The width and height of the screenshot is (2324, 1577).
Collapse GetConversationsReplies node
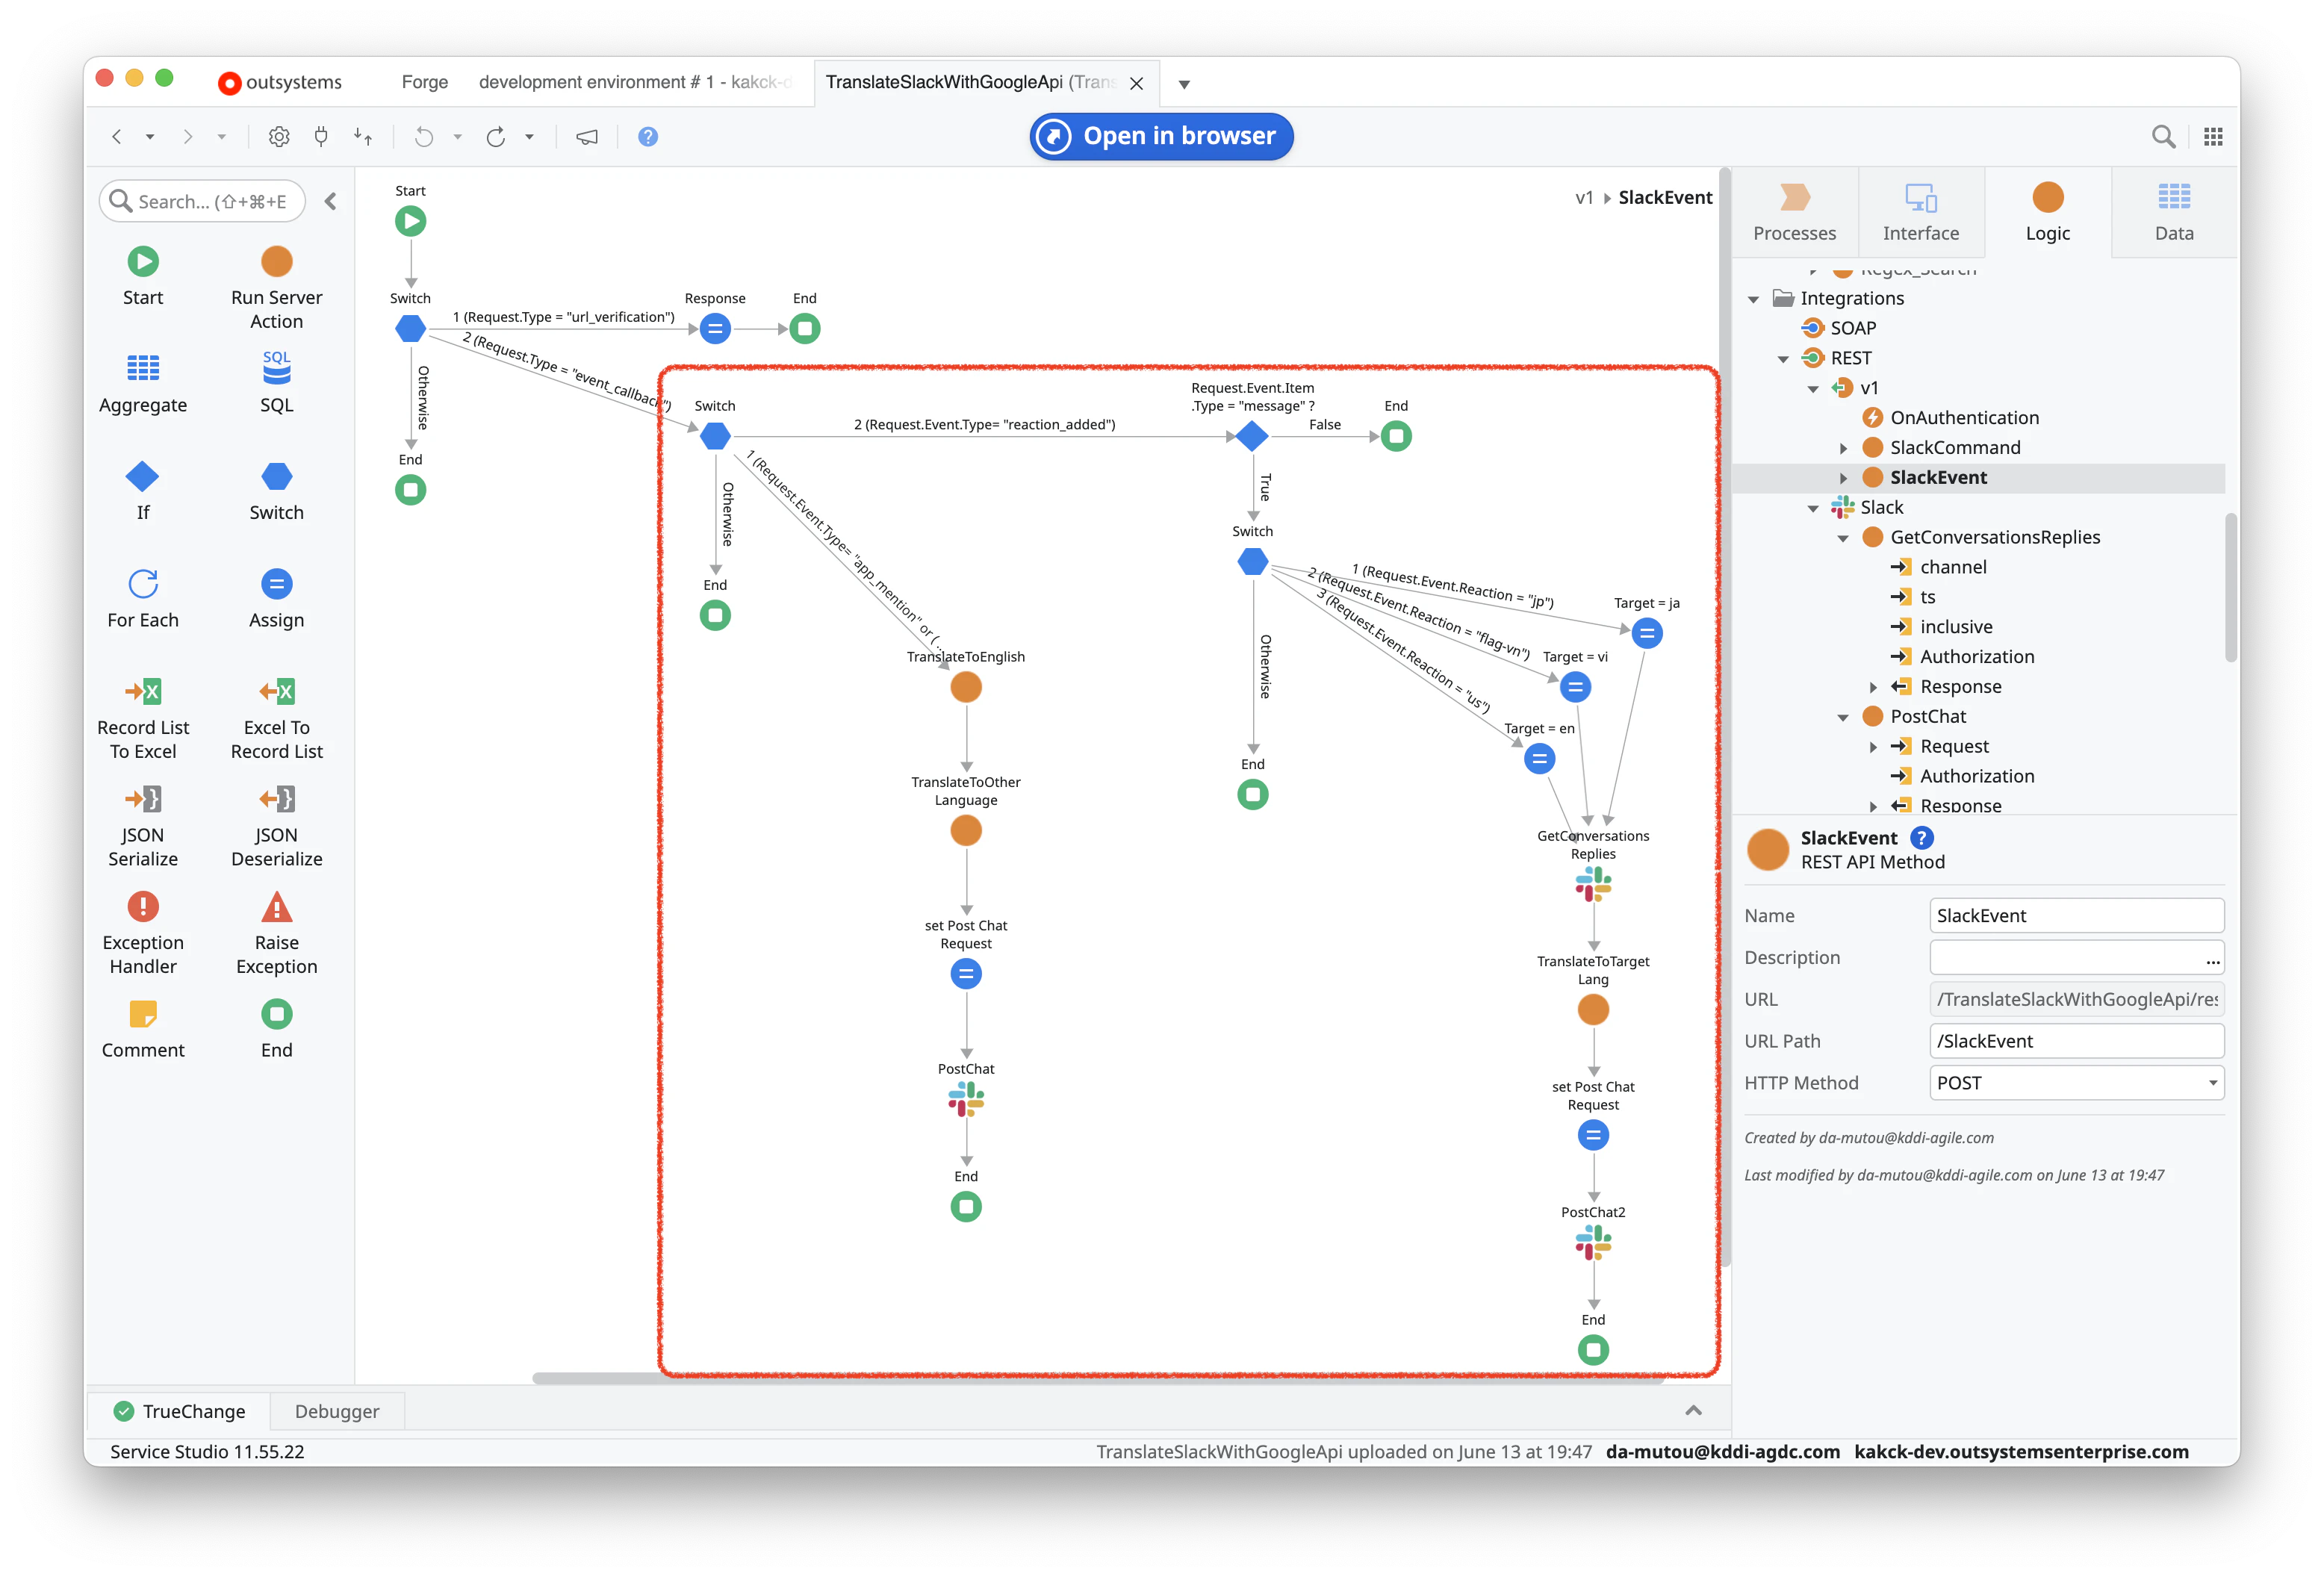pos(1844,538)
